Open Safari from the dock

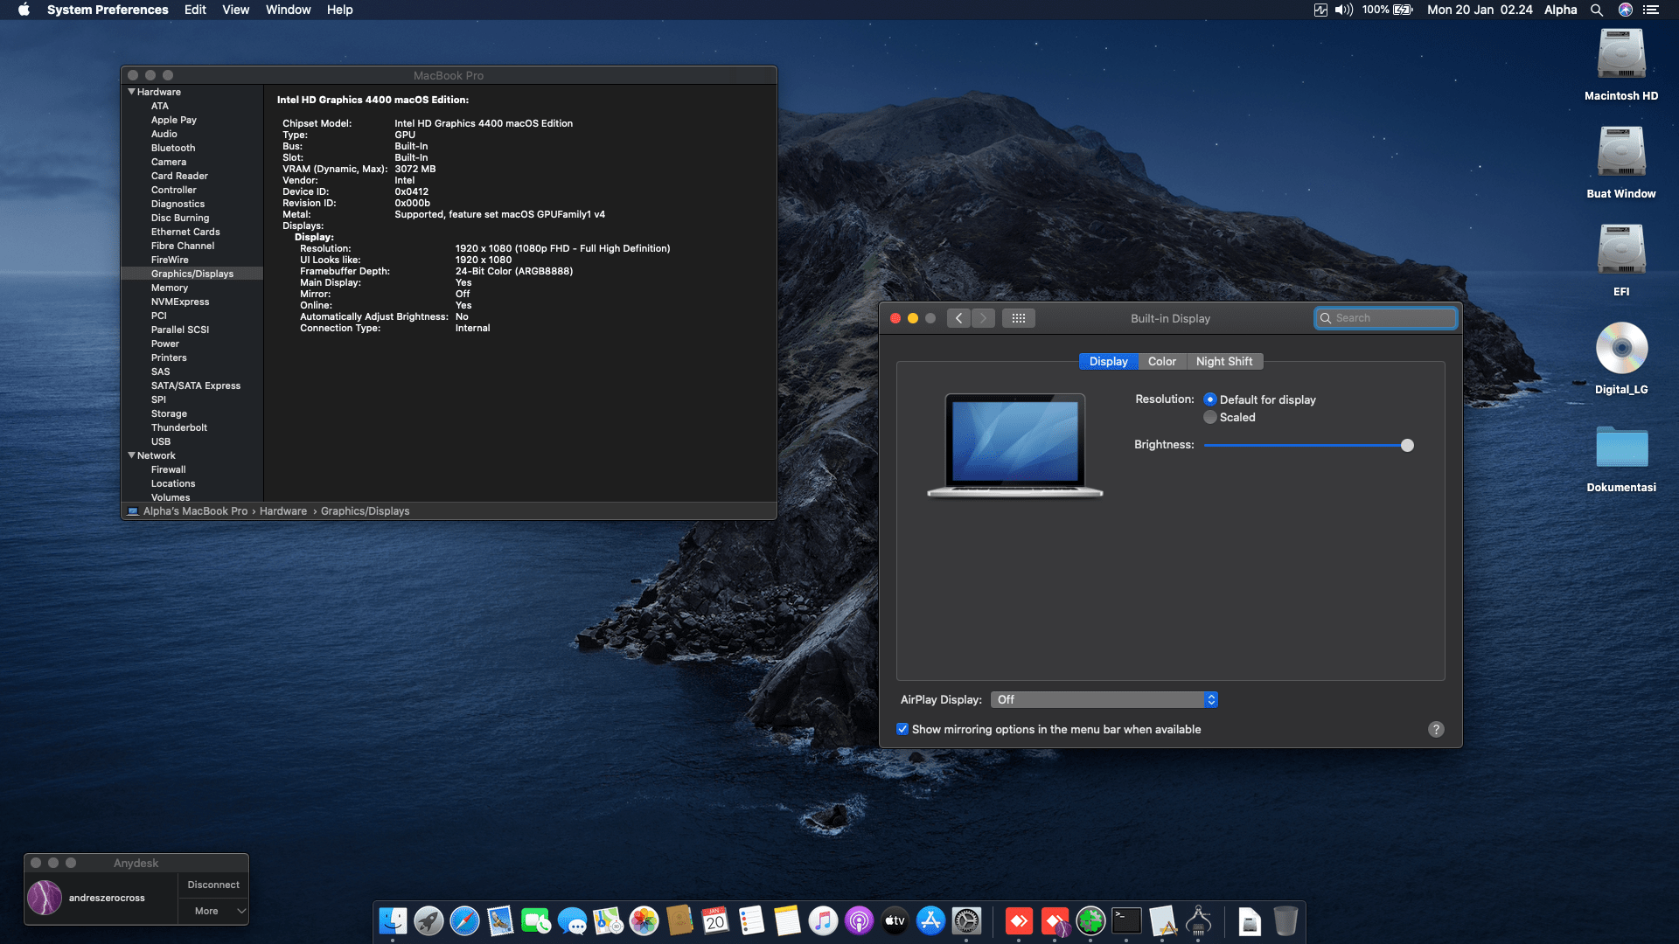coord(464,920)
